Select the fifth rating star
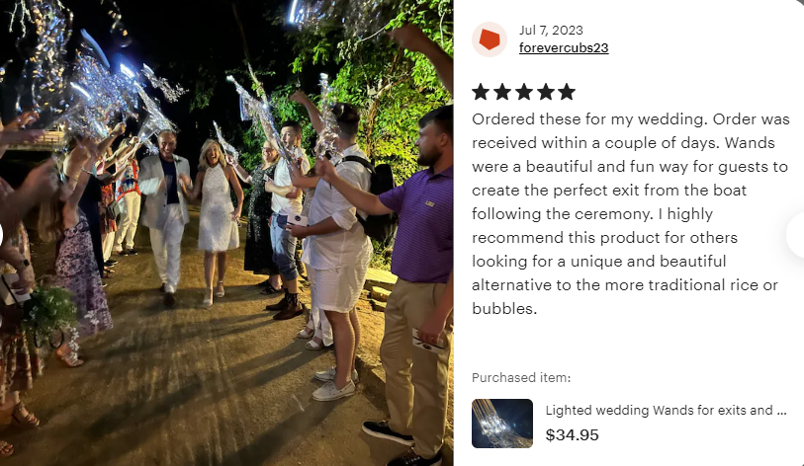 point(567,92)
